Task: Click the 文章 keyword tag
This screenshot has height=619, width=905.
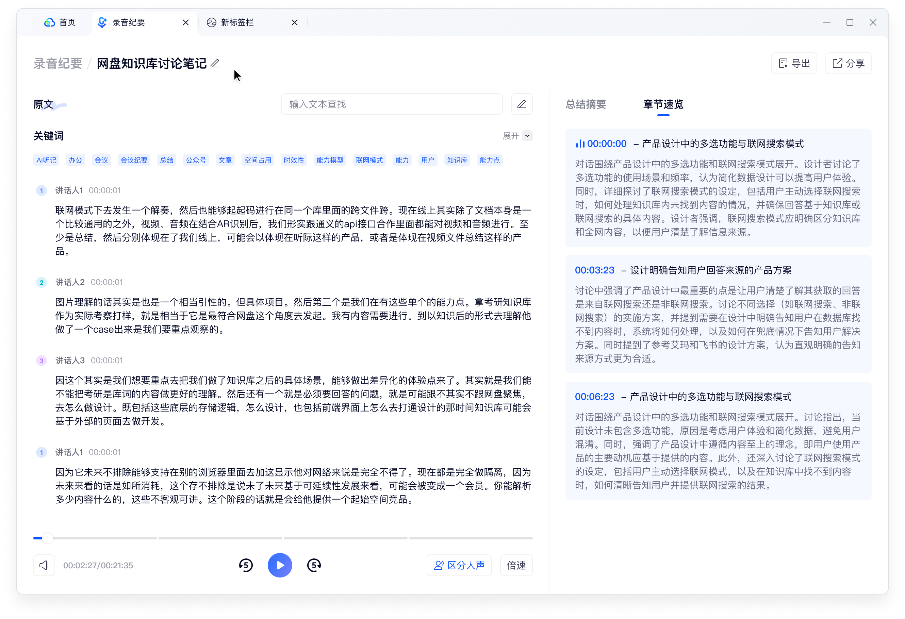Action: click(x=225, y=161)
